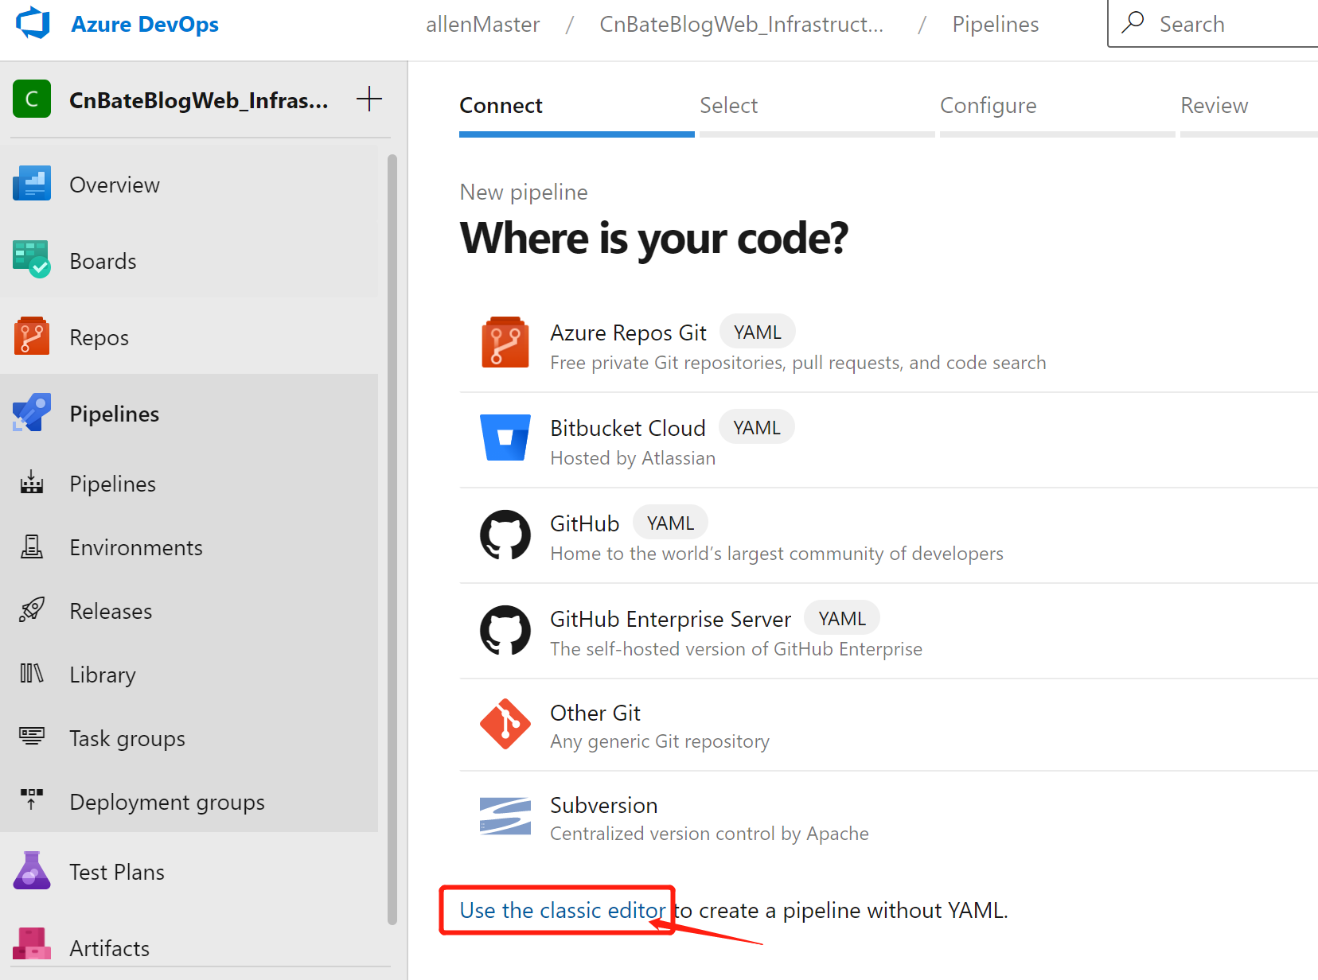This screenshot has height=980, width=1318.
Task: Open Environments in the sidebar
Action: [x=136, y=548]
